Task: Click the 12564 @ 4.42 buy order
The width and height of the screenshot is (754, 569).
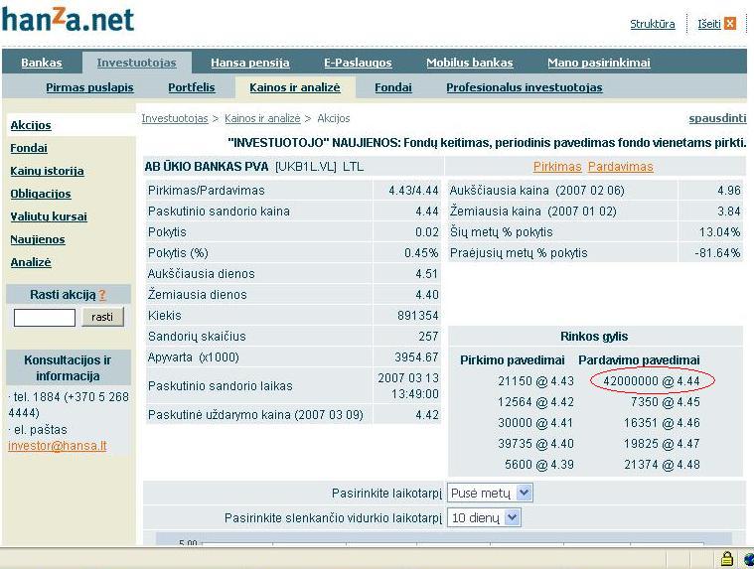Action: coord(535,402)
